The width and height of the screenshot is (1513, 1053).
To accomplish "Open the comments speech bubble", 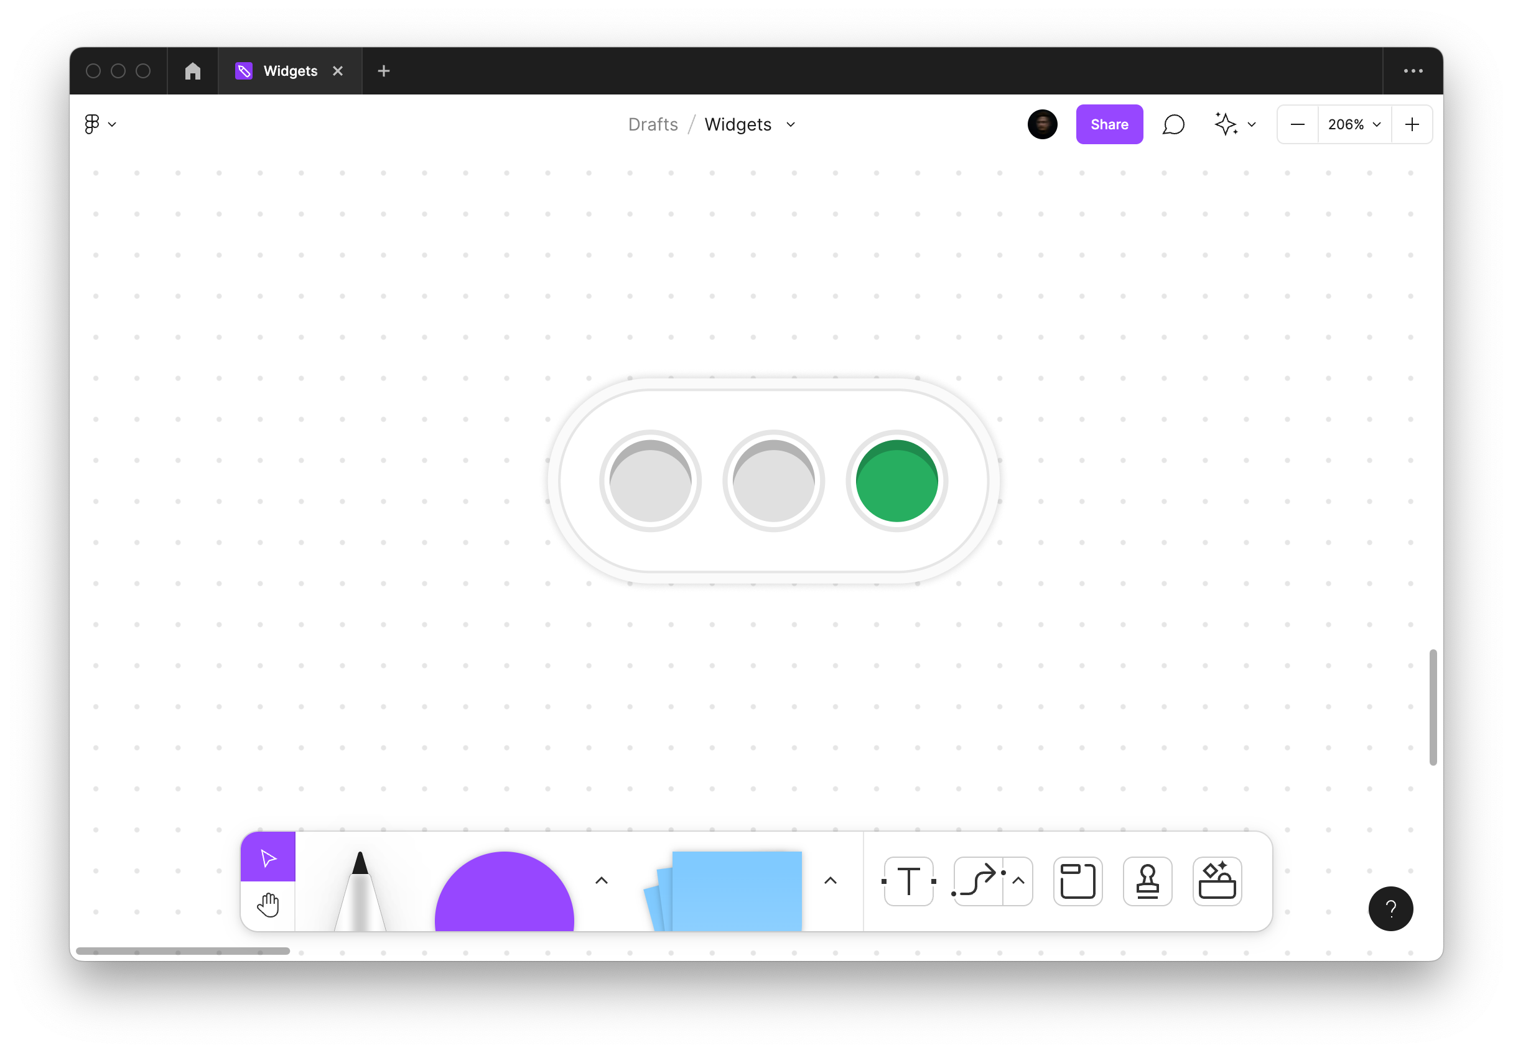I will coord(1173,124).
